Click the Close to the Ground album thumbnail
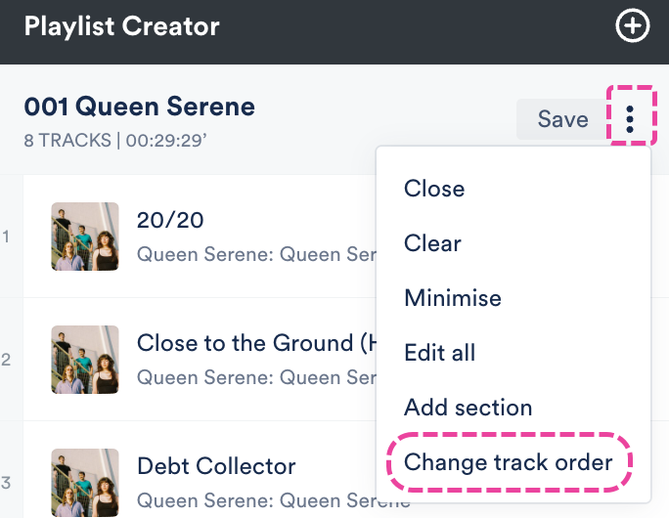 (85, 360)
